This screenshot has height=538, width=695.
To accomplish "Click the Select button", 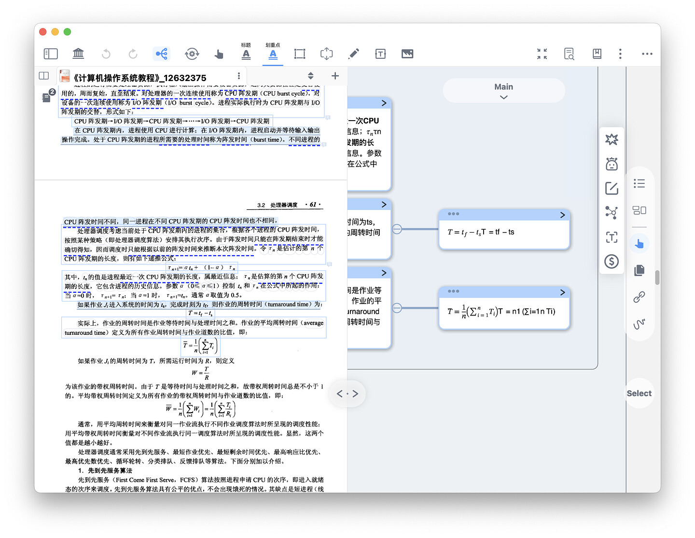I will 639,393.
